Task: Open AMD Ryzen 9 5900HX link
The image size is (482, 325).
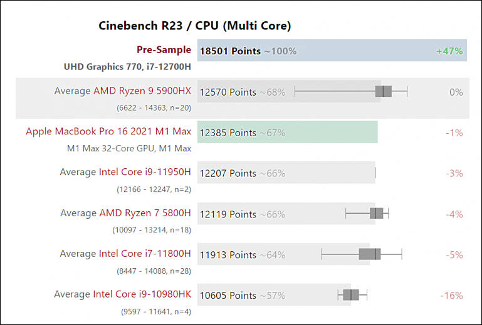Action: pos(142,91)
